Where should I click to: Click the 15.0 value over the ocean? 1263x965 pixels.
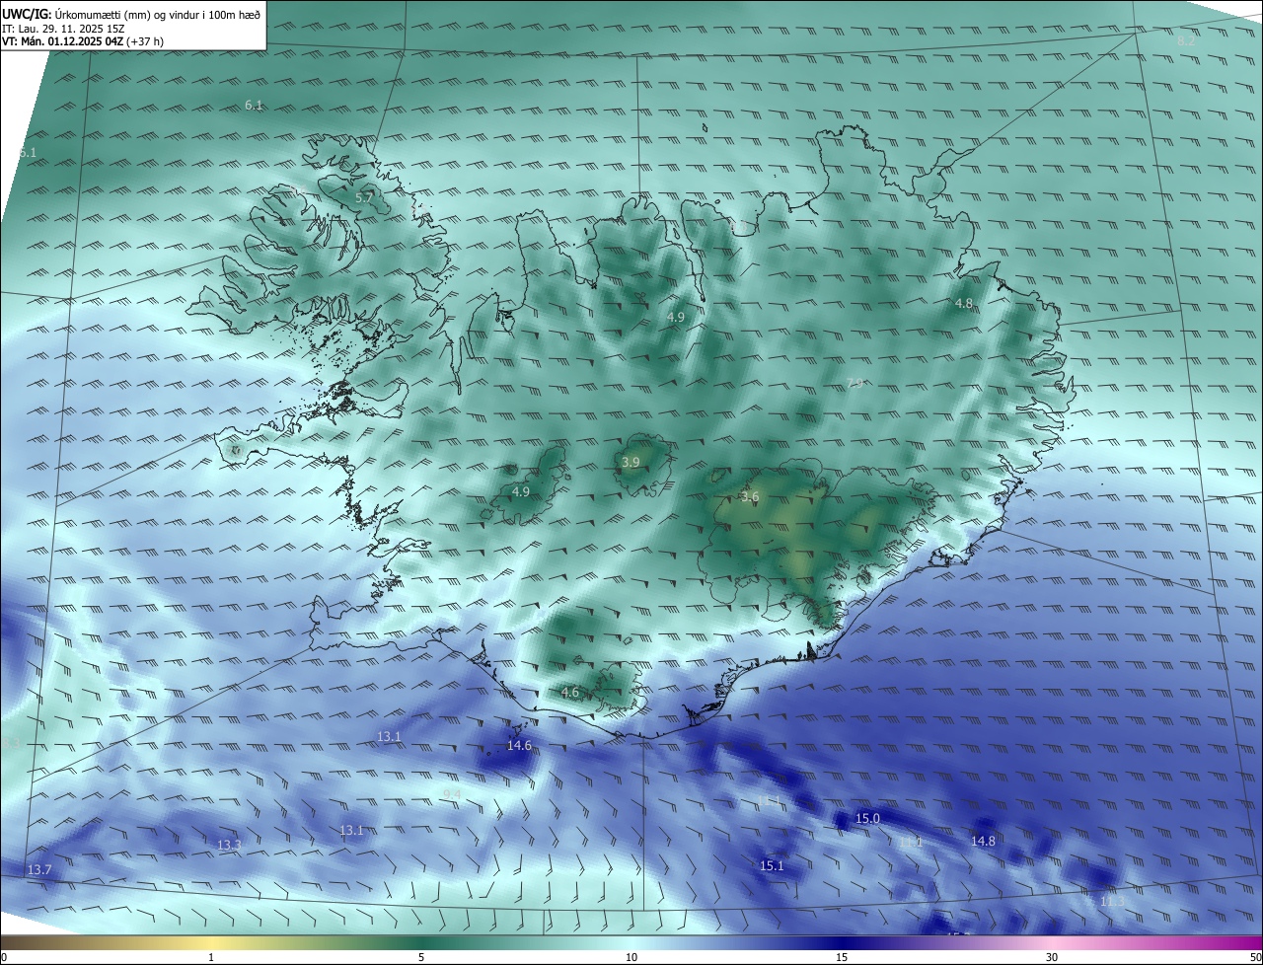click(x=867, y=819)
